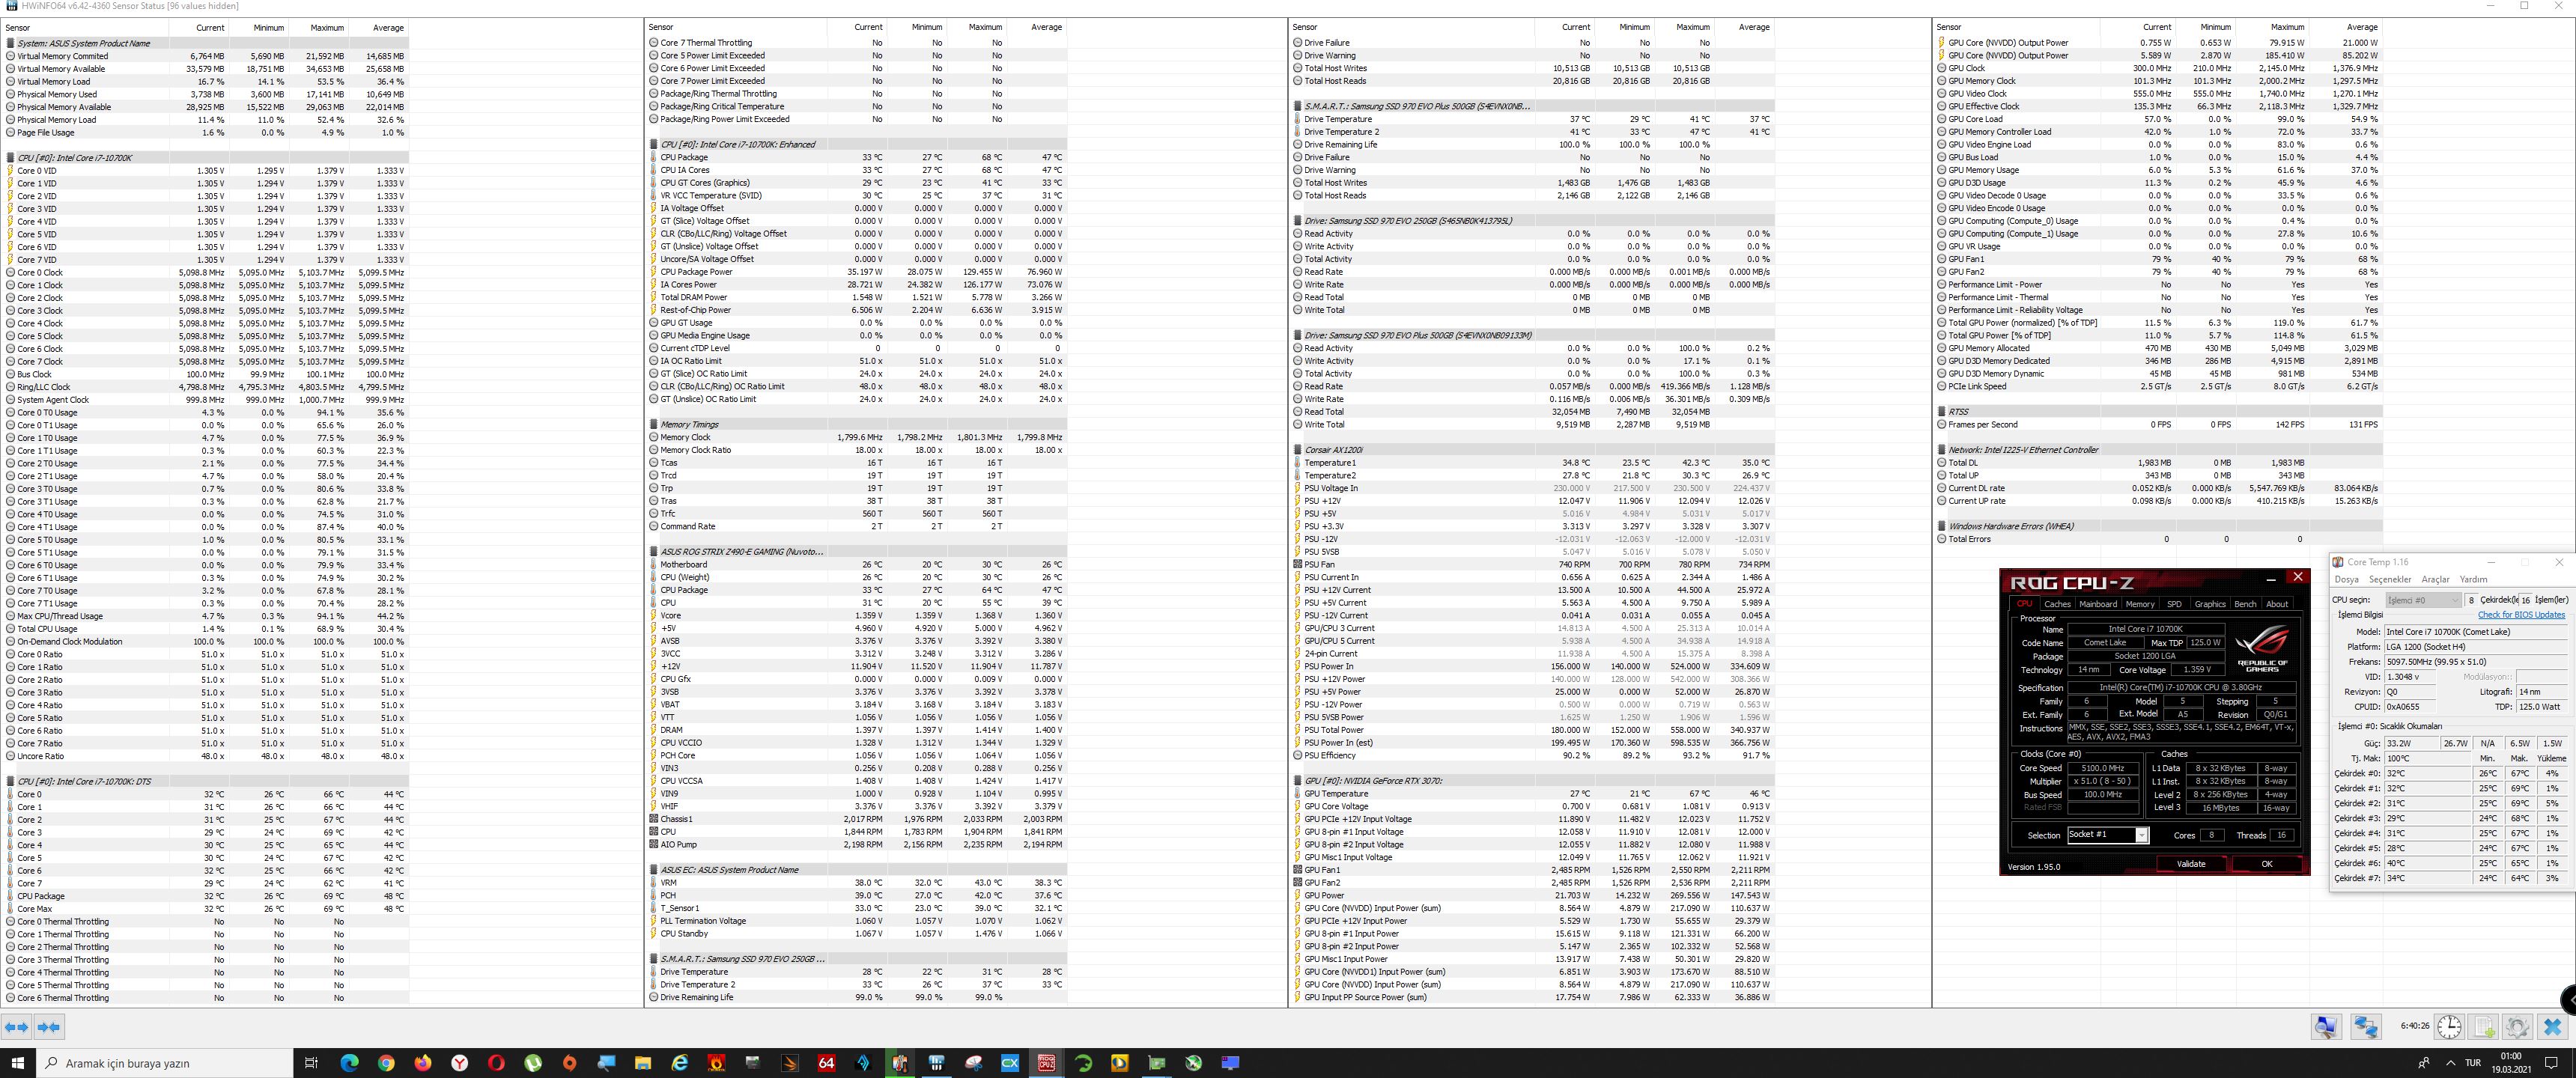Switch to HWiNFO taskbar icon
Screen dimensions: 2576x1078
(x=936, y=1063)
